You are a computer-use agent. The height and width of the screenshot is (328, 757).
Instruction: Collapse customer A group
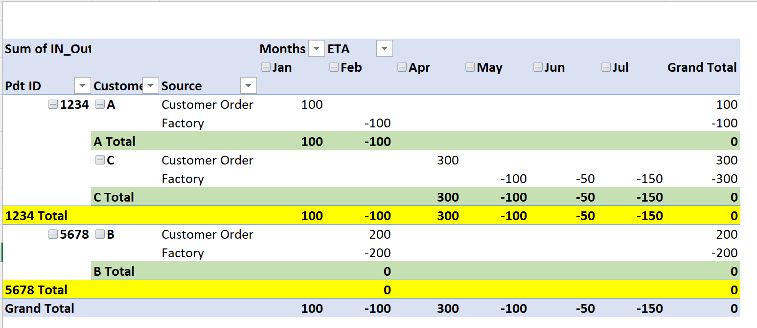[100, 104]
